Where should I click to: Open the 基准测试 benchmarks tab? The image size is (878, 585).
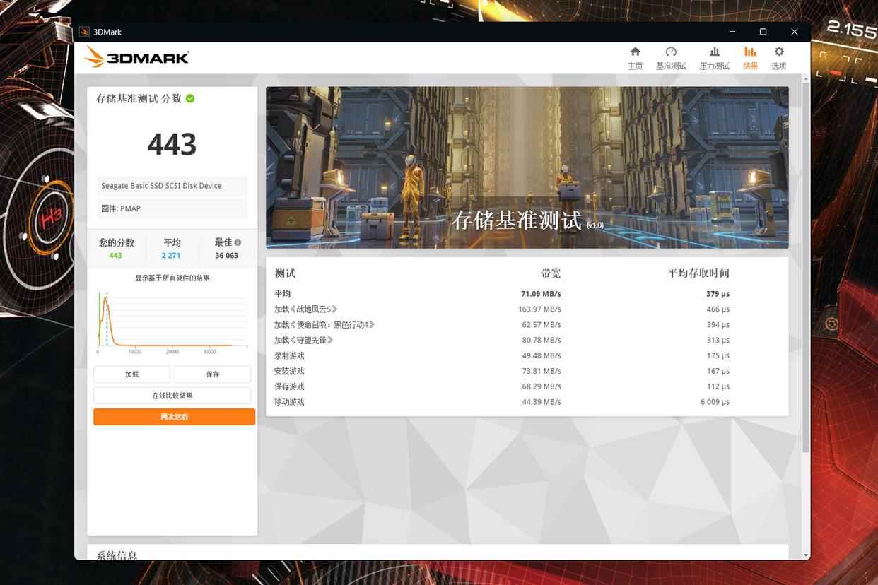671,58
